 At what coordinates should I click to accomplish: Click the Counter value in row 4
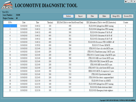point(125,35)
